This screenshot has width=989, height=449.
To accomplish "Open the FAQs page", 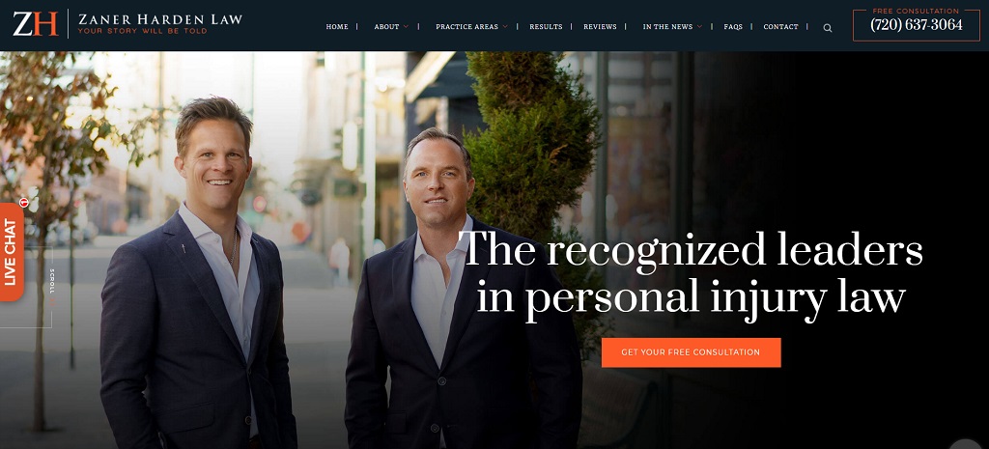I will pyautogui.click(x=733, y=26).
